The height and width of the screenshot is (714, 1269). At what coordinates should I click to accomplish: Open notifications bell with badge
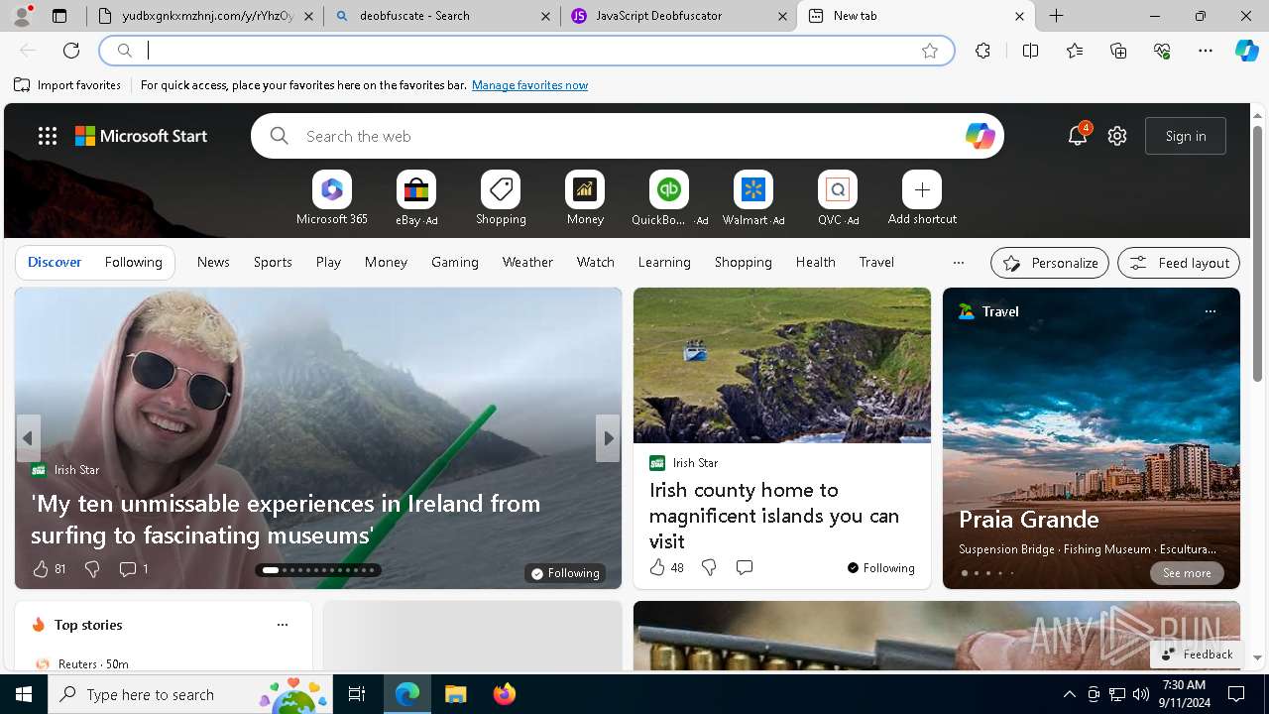pos(1078,136)
